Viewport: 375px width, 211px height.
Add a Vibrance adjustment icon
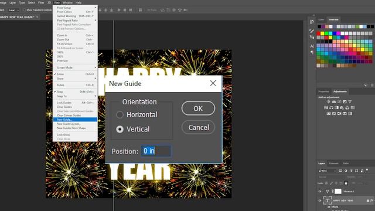tap(350, 101)
